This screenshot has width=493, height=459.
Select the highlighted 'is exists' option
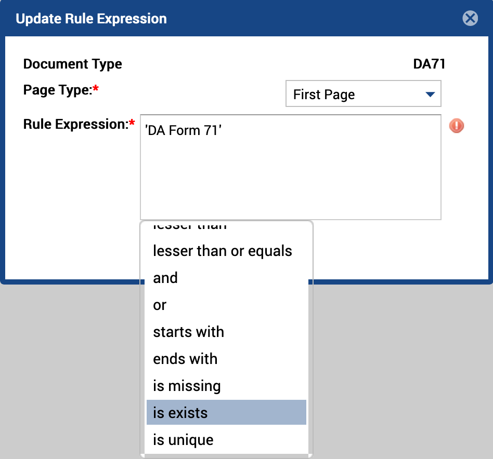point(226,412)
